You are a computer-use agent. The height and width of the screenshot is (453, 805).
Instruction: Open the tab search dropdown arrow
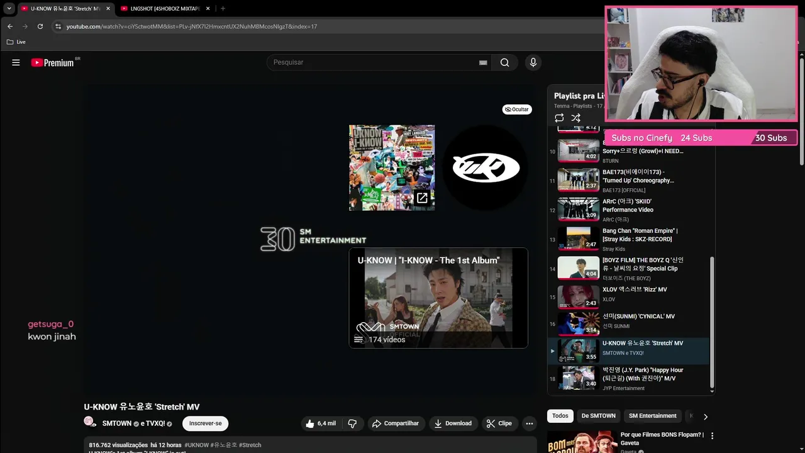click(9, 8)
